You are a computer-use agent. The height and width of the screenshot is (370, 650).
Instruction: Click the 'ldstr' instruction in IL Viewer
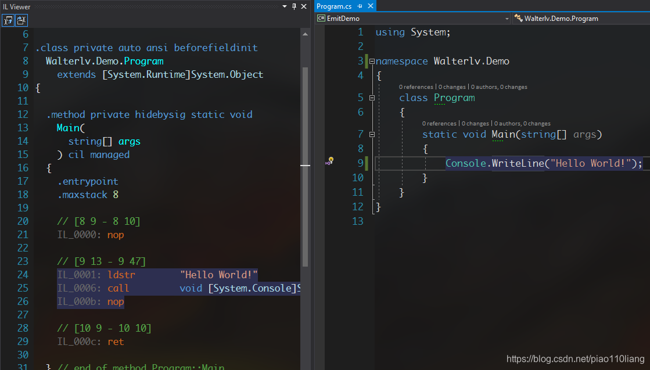(x=121, y=275)
